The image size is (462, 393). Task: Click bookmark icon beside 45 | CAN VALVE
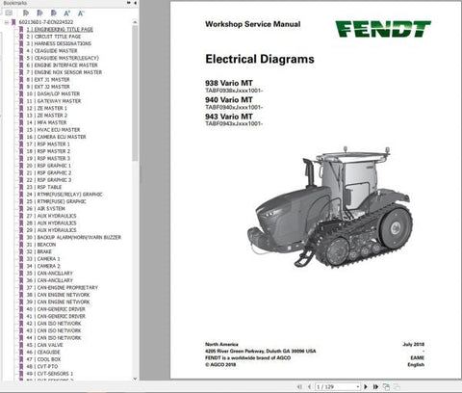(x=21, y=345)
